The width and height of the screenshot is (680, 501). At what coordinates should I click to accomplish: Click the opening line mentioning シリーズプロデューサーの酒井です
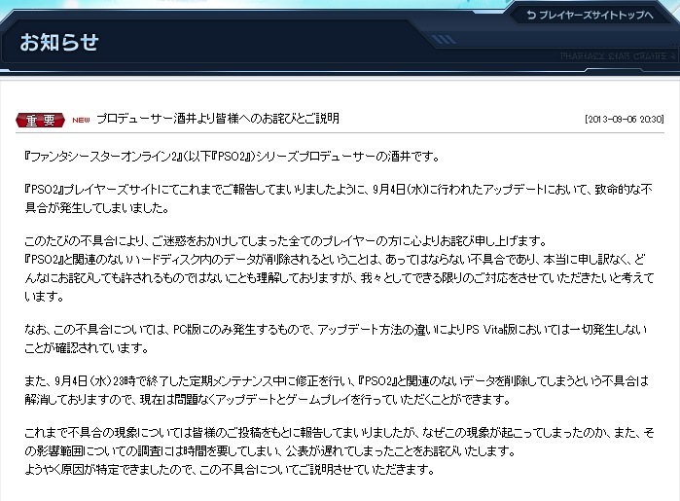coord(232,157)
